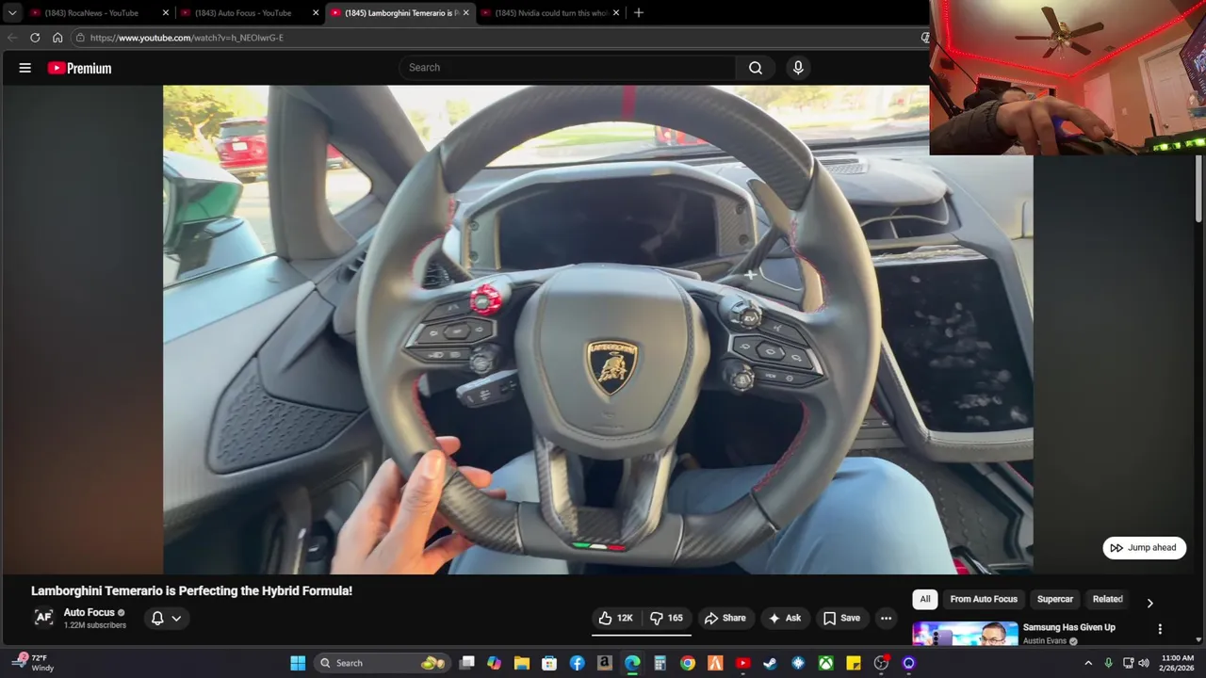Image resolution: width=1206 pixels, height=678 pixels.
Task: Launch Copilot from the taskbar
Action: tap(494, 663)
